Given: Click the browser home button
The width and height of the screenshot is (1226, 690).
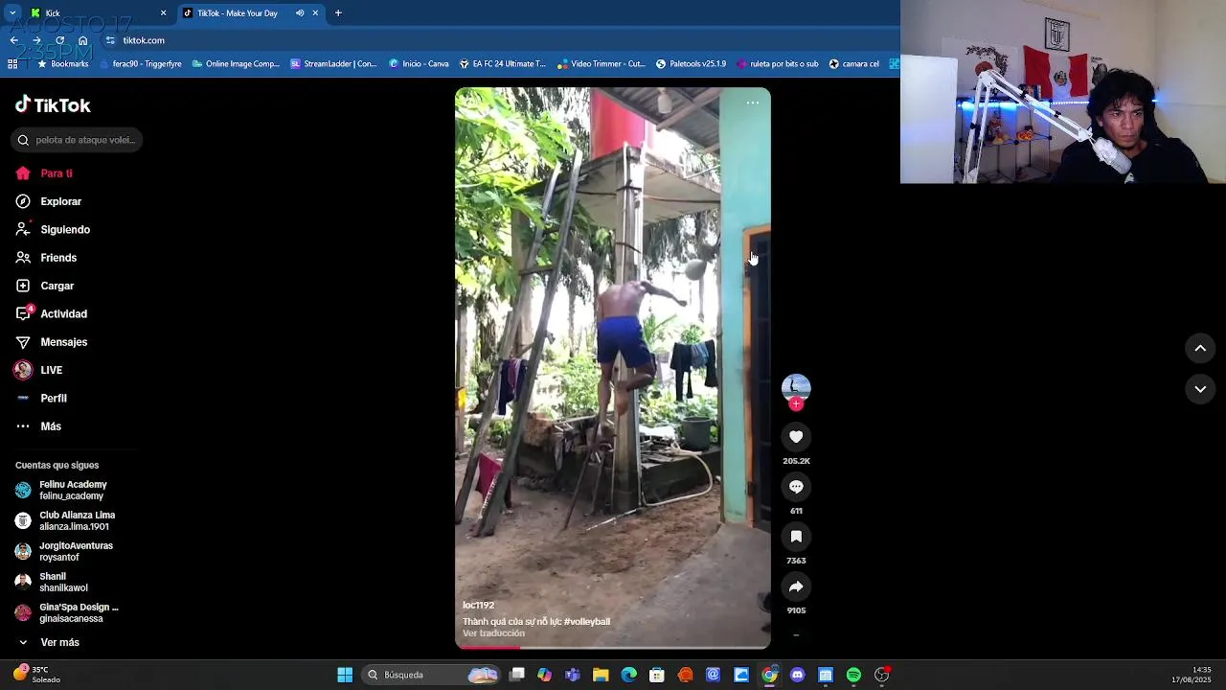Looking at the screenshot, I should [x=83, y=40].
